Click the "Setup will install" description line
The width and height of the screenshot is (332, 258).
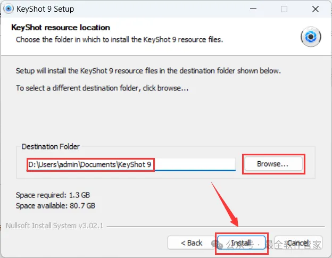[148, 71]
